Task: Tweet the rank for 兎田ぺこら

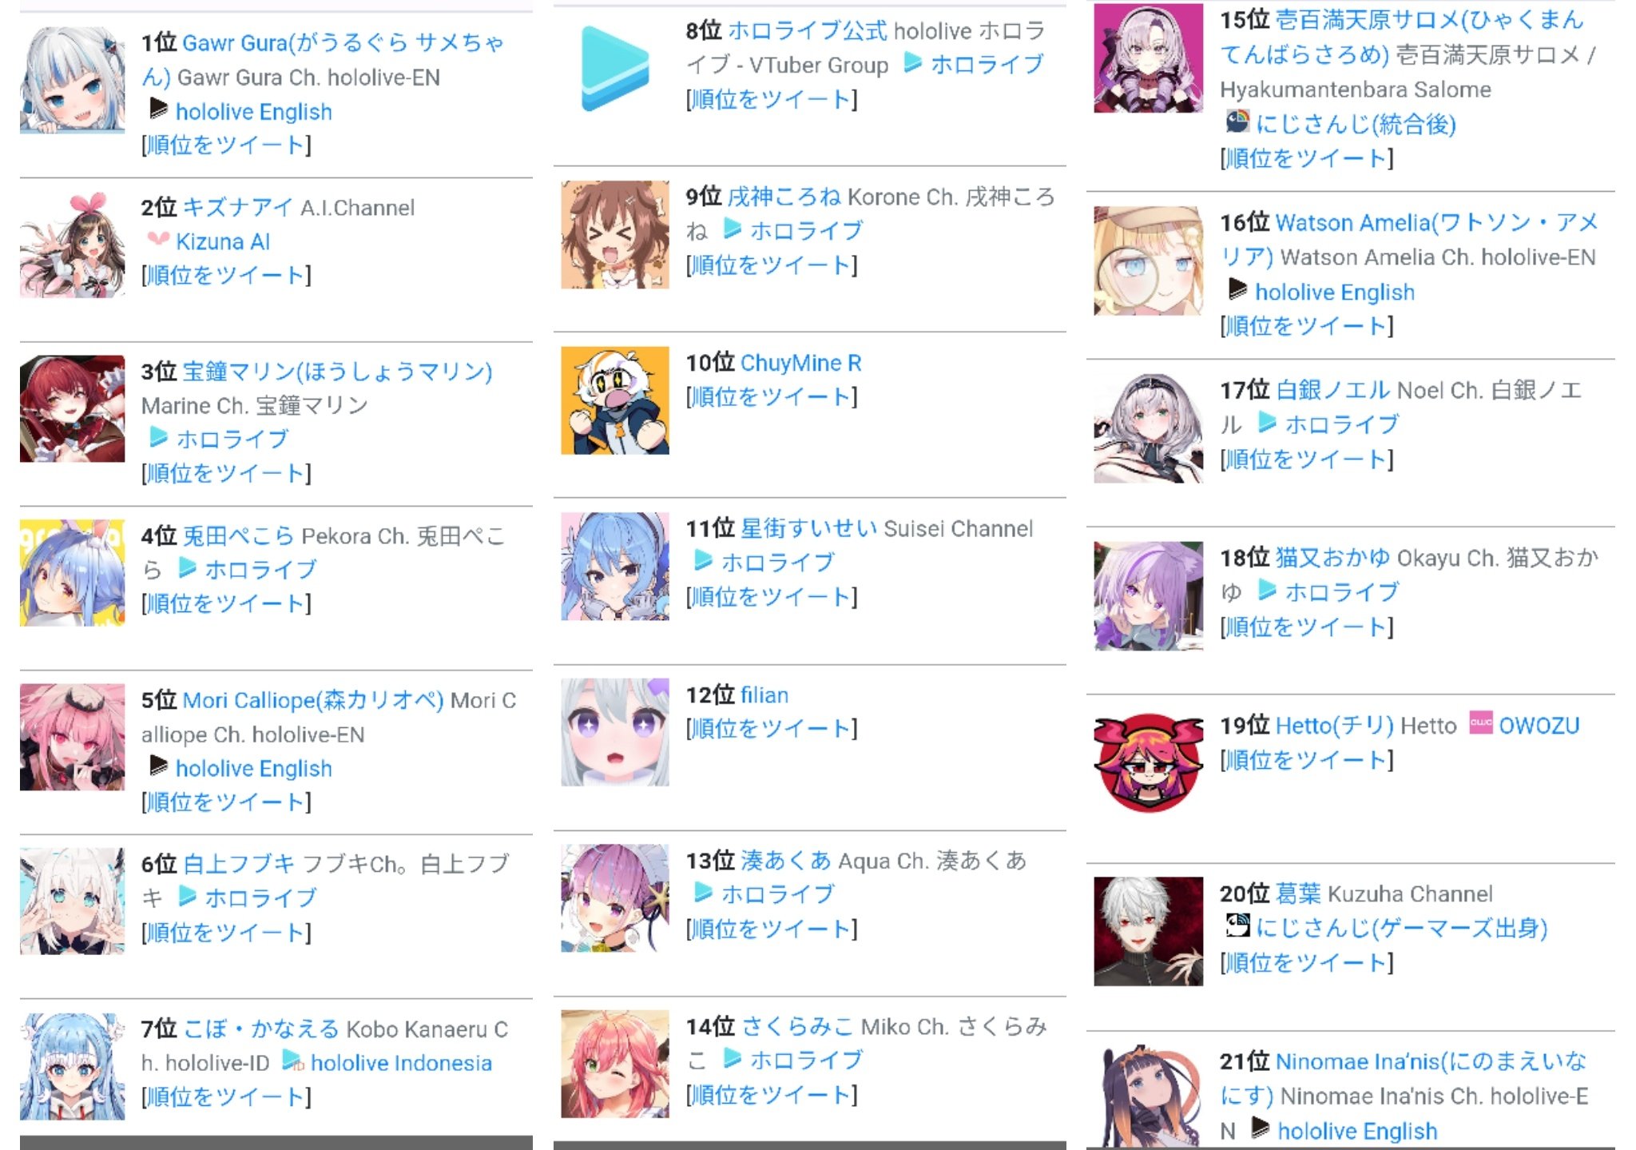Action: coord(226,603)
